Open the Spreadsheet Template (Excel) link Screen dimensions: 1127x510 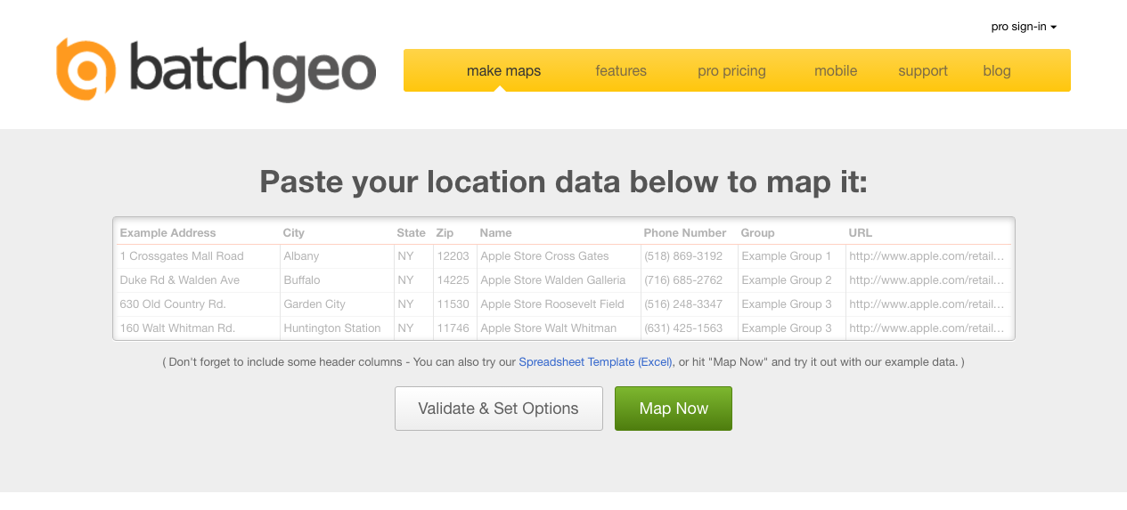(595, 362)
